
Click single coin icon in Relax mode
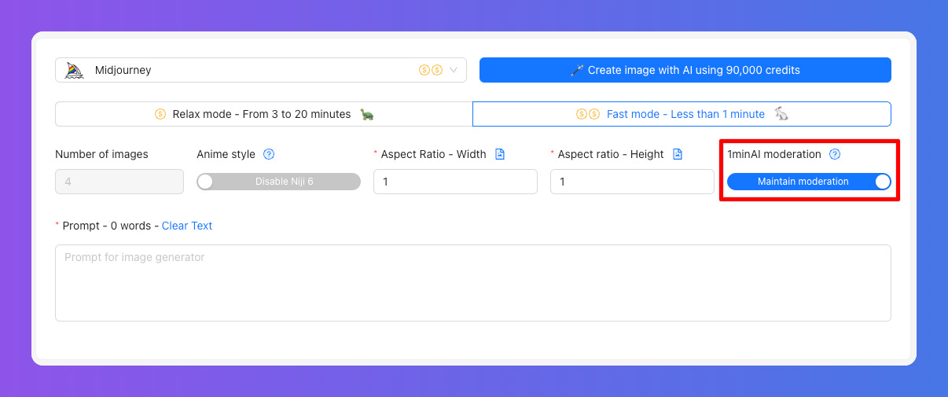pos(160,114)
